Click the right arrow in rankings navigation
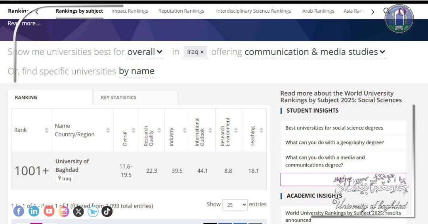428x224 pixels. click(x=373, y=12)
